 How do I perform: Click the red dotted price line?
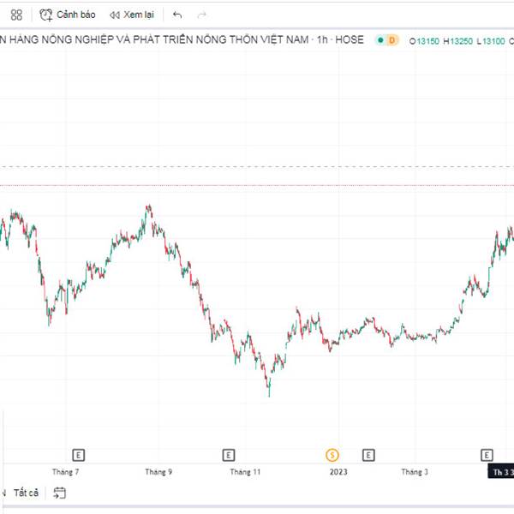257,184
